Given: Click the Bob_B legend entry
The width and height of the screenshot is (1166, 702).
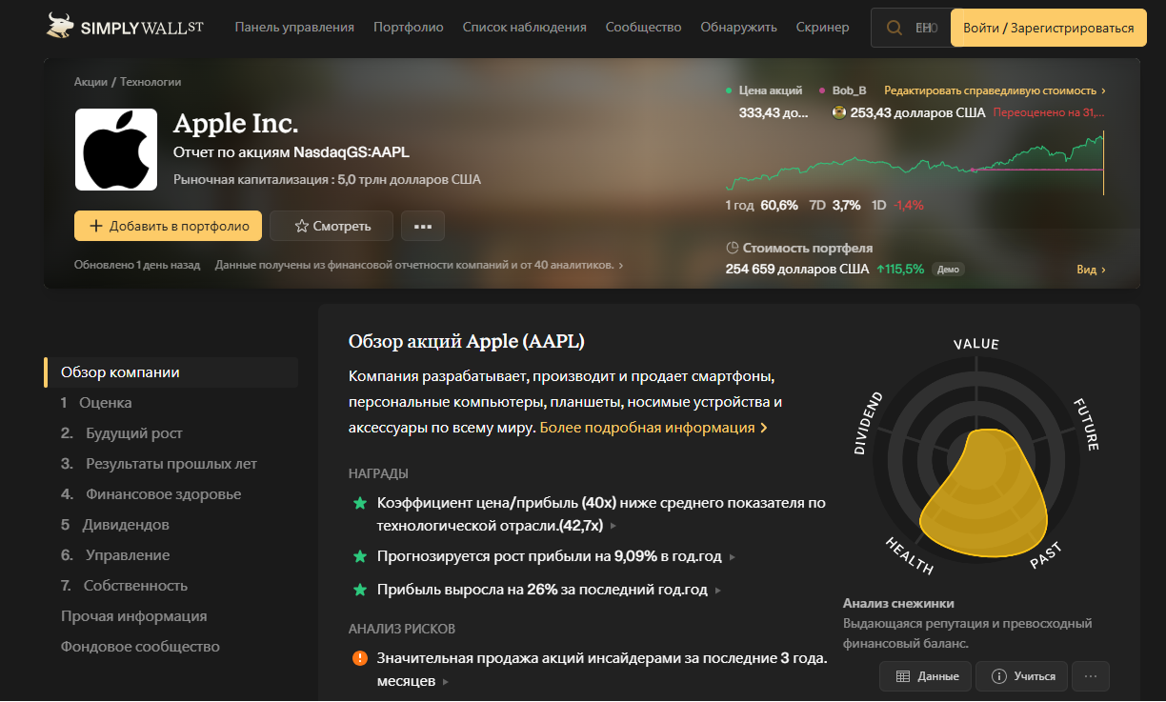Looking at the screenshot, I should pyautogui.click(x=842, y=90).
